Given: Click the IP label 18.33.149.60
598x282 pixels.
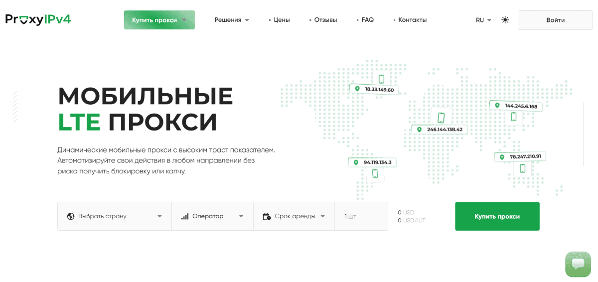Looking at the screenshot, I should (379, 90).
